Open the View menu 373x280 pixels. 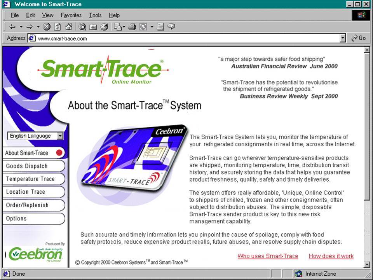pos(47,15)
